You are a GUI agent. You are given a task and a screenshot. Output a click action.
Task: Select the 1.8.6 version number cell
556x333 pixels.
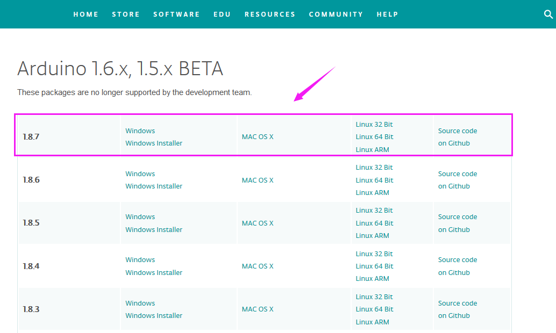point(31,180)
